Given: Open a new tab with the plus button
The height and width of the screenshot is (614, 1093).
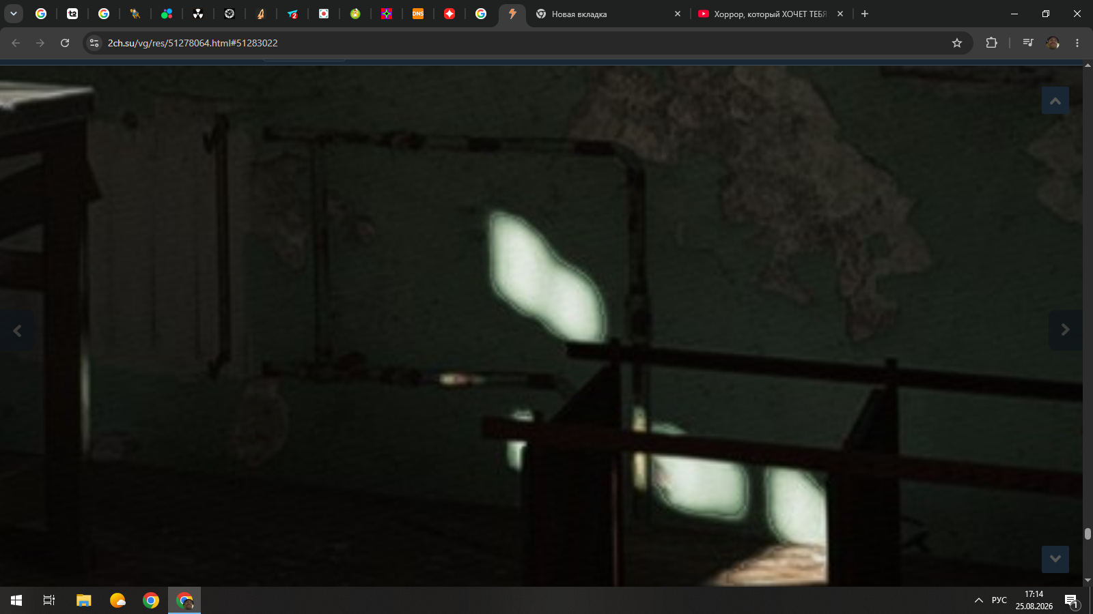Looking at the screenshot, I should 865,14.
